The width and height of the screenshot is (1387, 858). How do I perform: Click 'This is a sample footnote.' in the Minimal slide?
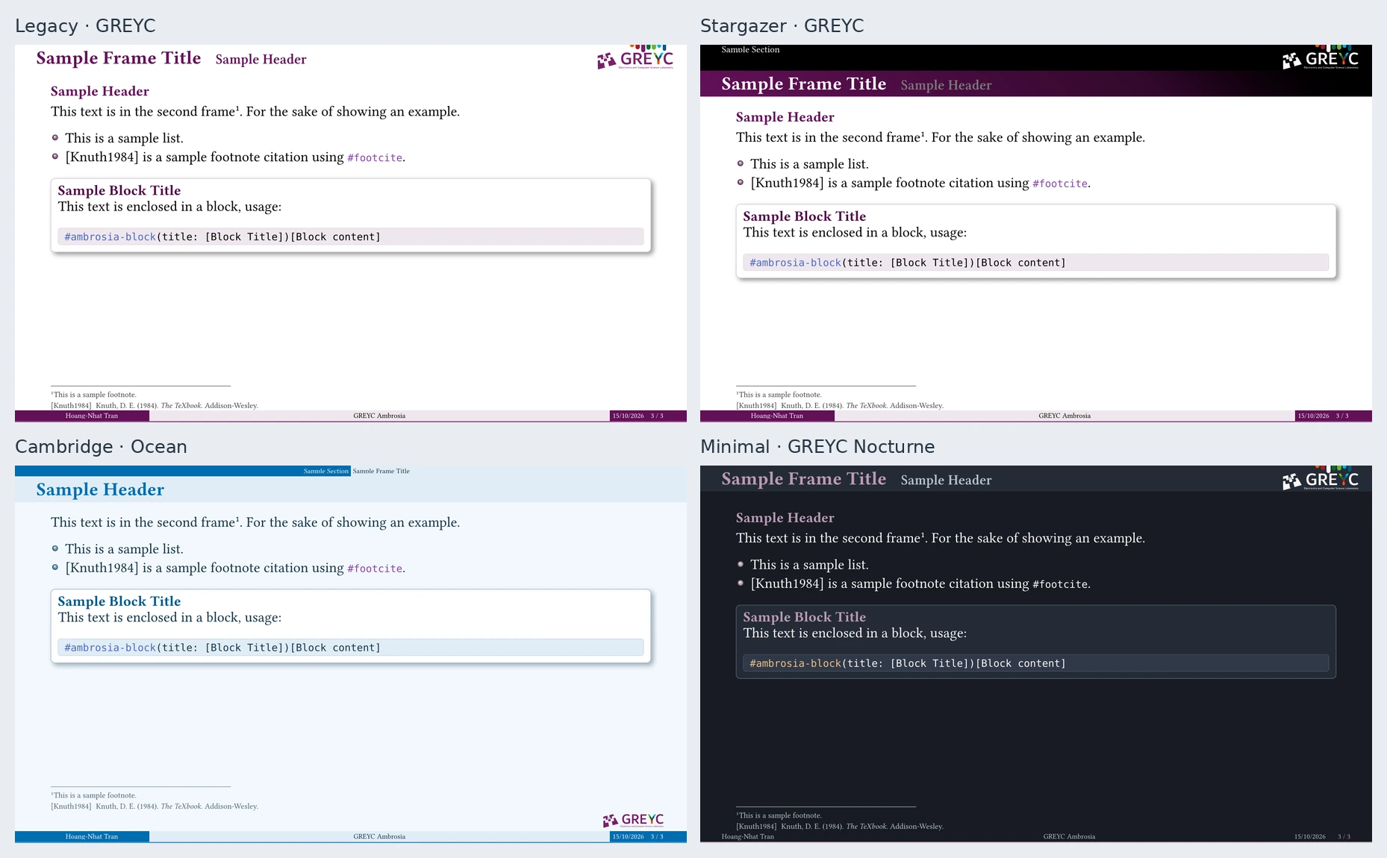point(779,815)
